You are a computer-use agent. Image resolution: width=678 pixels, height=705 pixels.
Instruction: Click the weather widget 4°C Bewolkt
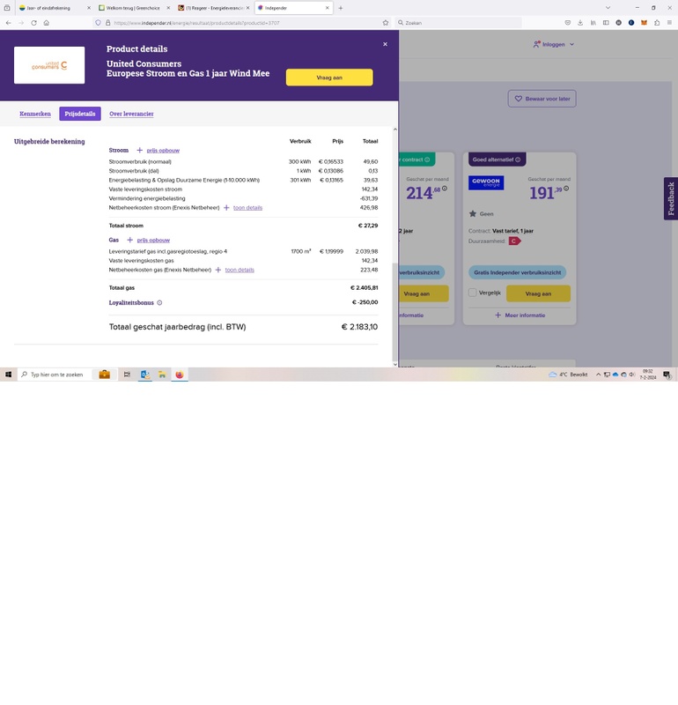click(568, 374)
